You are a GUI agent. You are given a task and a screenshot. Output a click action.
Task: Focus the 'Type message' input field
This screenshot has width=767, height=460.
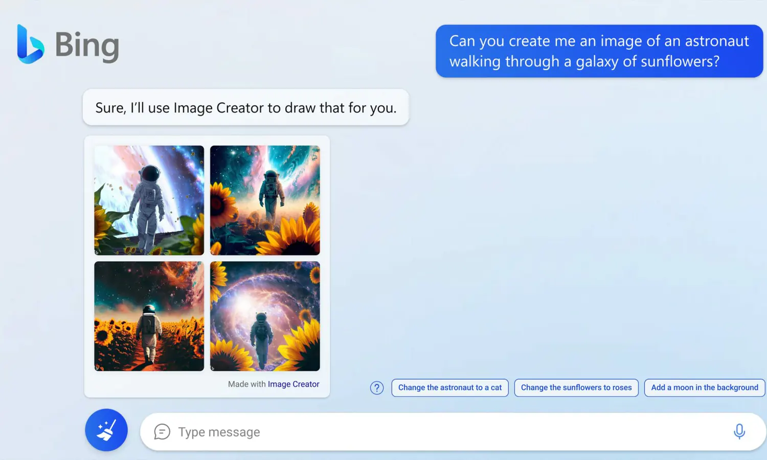453,432
